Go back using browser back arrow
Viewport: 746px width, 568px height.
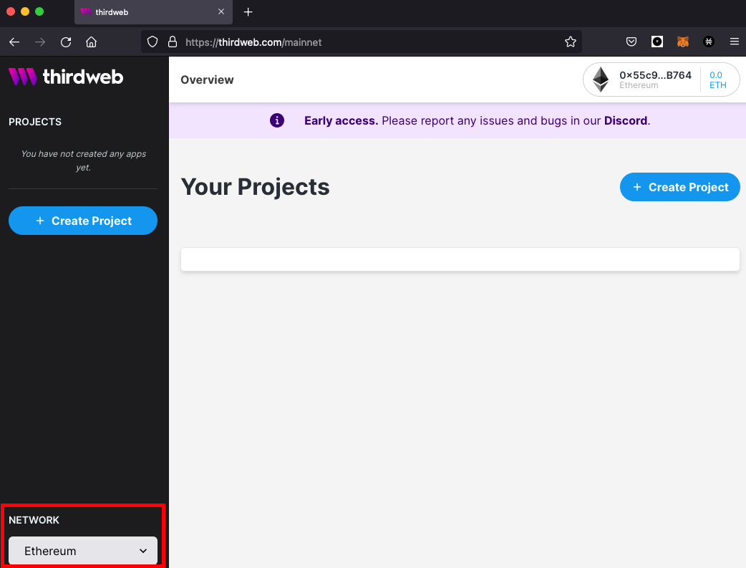pos(14,42)
